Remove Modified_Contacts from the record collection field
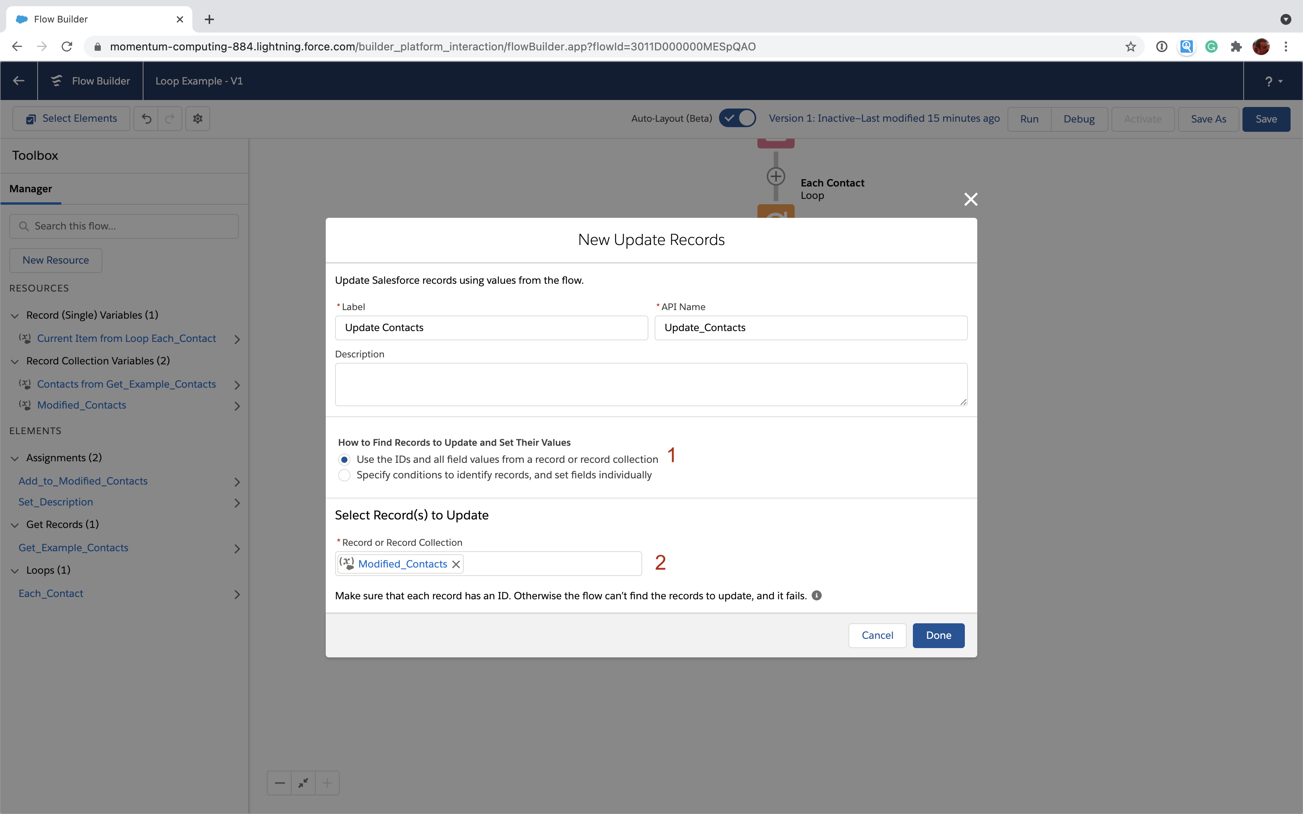The width and height of the screenshot is (1303, 814). point(456,564)
